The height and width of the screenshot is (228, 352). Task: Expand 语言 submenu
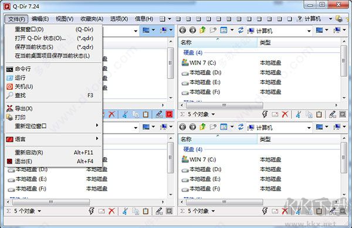[53, 139]
